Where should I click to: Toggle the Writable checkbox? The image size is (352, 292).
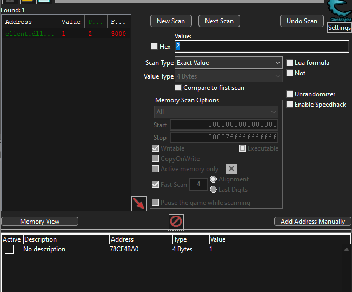[155, 148]
